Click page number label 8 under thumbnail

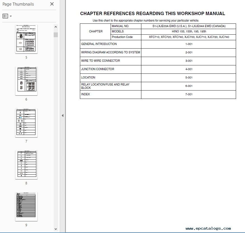[26, 183]
